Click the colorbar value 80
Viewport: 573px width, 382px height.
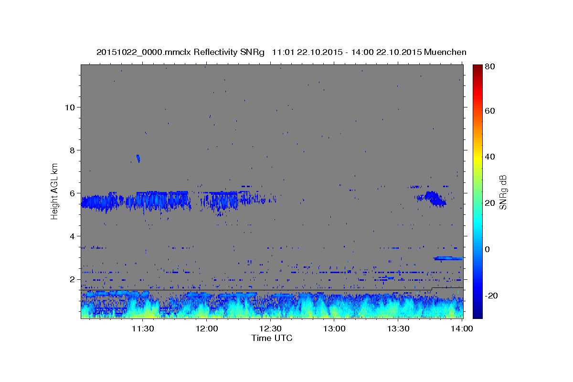click(x=491, y=67)
